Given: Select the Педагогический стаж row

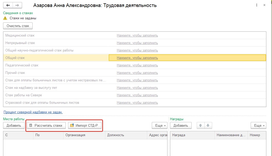Looking at the screenshot, I should (135, 65).
